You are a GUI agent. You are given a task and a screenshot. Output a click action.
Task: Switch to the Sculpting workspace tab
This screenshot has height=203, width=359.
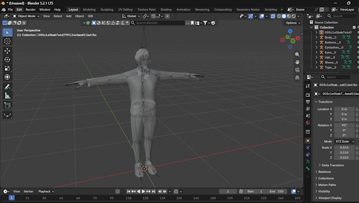pos(107,9)
